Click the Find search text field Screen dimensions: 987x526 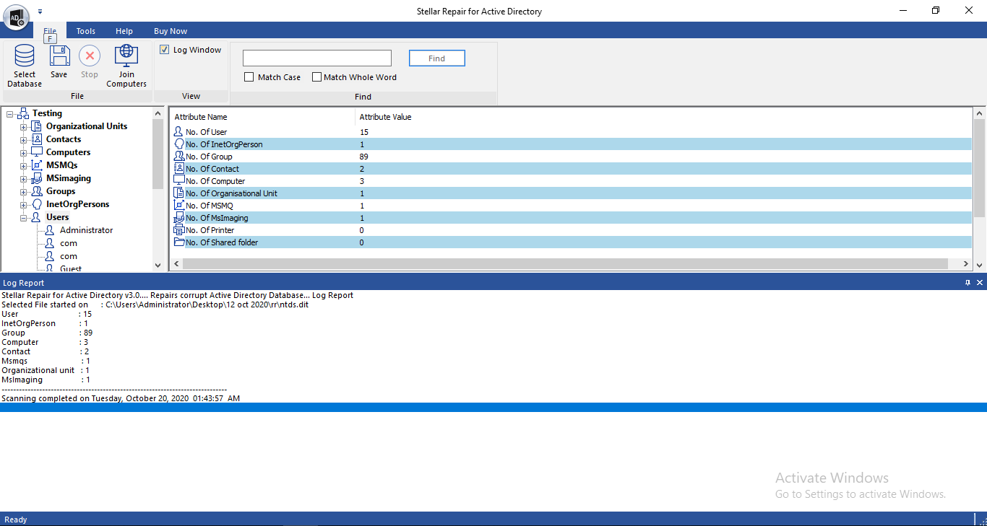(x=316, y=58)
